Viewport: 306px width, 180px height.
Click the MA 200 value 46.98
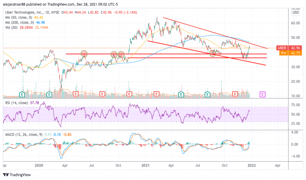coord(40,22)
